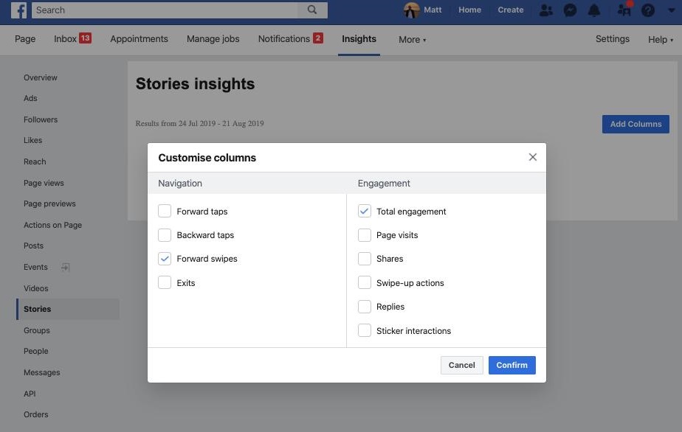Switch to the Insights tab
Image resolution: width=682 pixels, height=432 pixels.
click(x=359, y=39)
